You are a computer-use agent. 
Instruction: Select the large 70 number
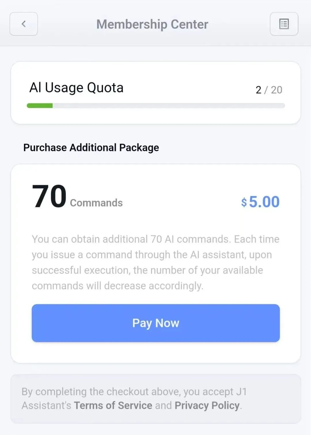[x=49, y=196]
